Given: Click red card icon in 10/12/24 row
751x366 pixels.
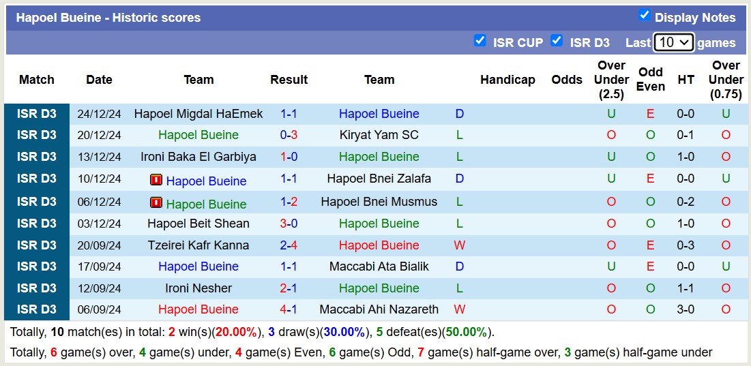Looking at the screenshot, I should click(x=156, y=181).
